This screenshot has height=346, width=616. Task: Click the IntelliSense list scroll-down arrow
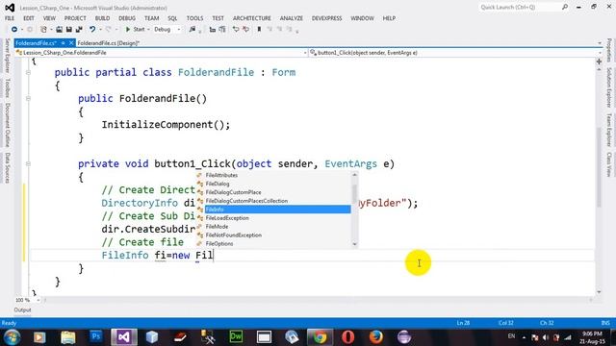click(x=355, y=244)
